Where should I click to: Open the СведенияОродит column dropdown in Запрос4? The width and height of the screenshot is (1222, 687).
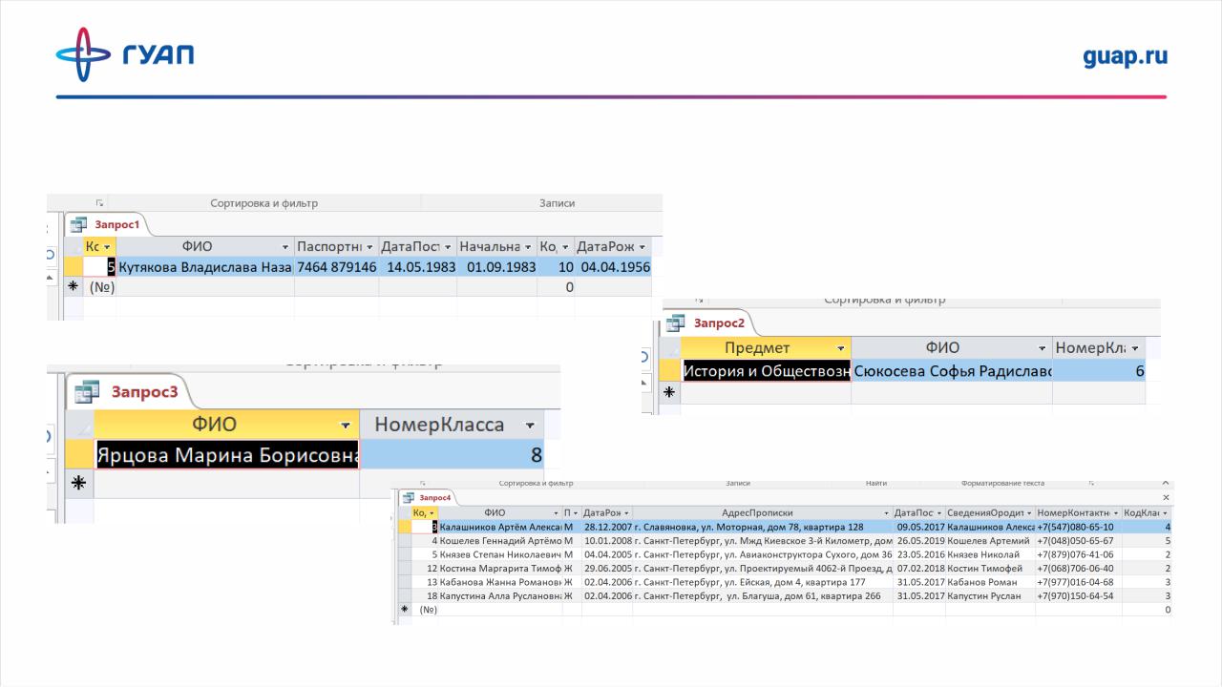tap(1029, 512)
